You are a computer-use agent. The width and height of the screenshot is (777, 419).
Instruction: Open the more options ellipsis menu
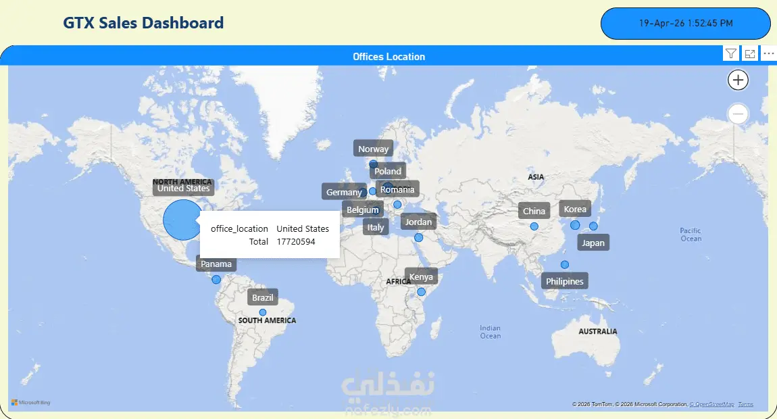tap(769, 54)
